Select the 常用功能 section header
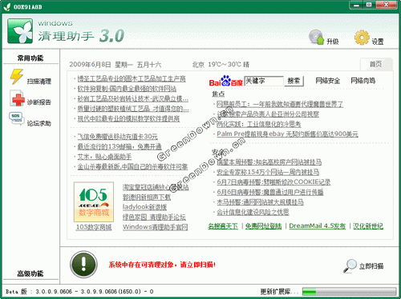The width and height of the screenshot is (401, 299). (30, 58)
